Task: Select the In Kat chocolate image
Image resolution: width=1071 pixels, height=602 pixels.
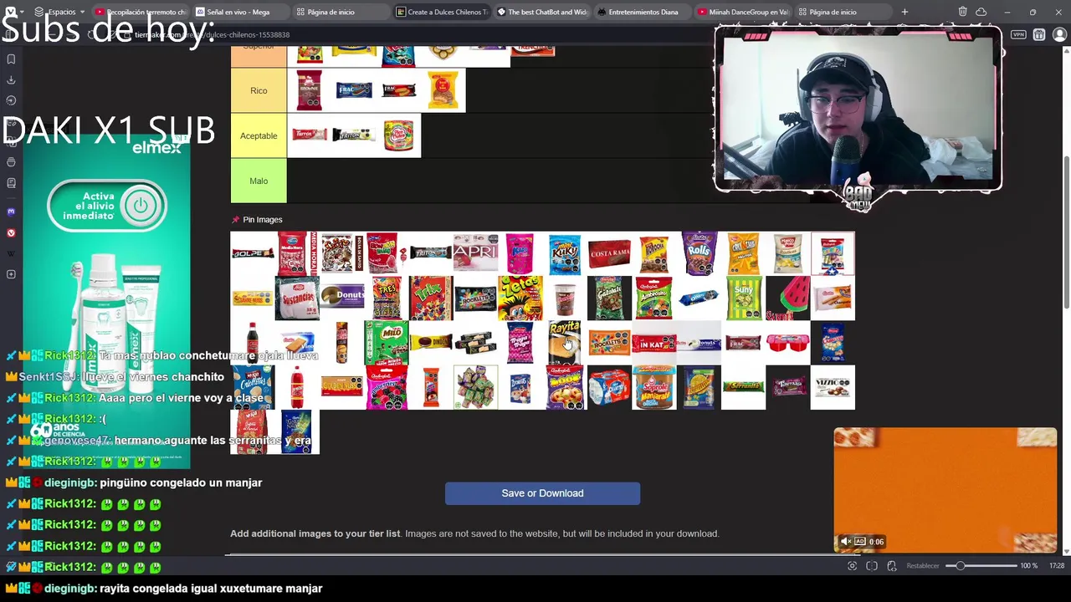Action: tap(653, 343)
